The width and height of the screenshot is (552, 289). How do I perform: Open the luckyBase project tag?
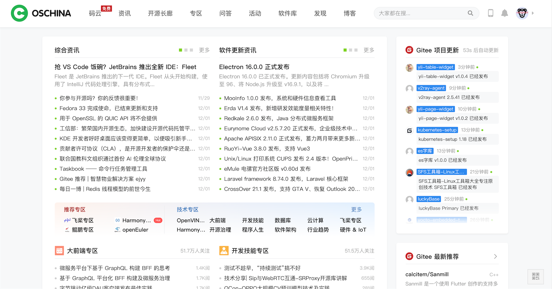pyautogui.click(x=429, y=199)
